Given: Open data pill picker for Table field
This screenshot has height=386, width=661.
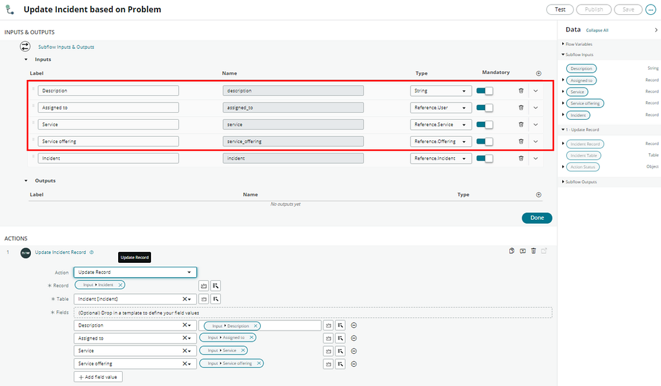Looking at the screenshot, I should pyautogui.click(x=216, y=299).
